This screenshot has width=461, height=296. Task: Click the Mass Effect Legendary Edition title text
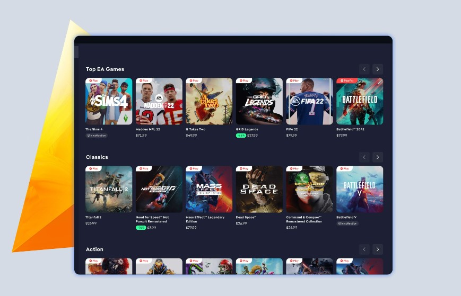point(205,219)
